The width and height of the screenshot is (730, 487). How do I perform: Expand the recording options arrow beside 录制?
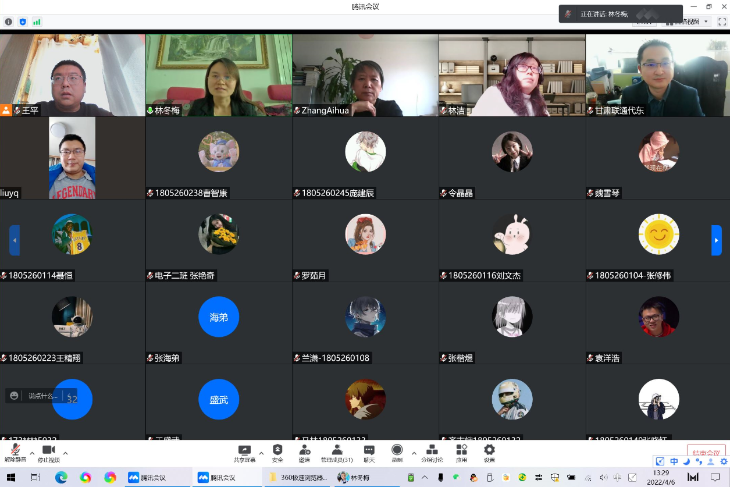click(x=414, y=453)
